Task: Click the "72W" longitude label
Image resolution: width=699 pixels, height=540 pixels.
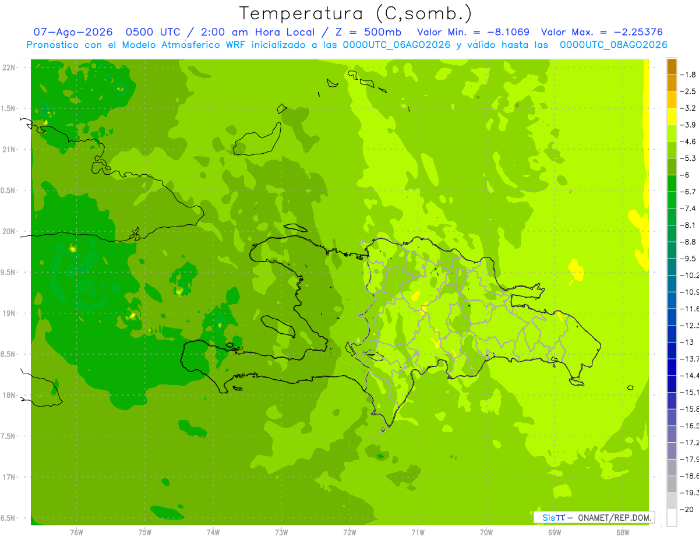Action: [x=349, y=532]
